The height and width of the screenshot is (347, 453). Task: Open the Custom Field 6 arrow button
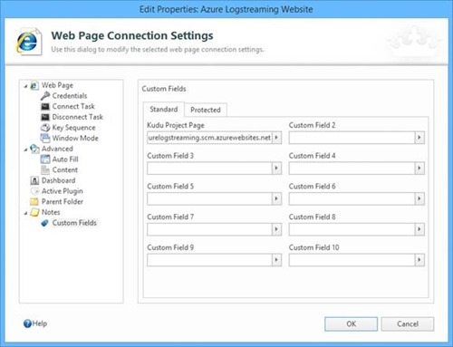(x=419, y=198)
